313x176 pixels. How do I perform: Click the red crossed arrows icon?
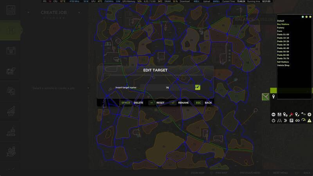(x=291, y=114)
